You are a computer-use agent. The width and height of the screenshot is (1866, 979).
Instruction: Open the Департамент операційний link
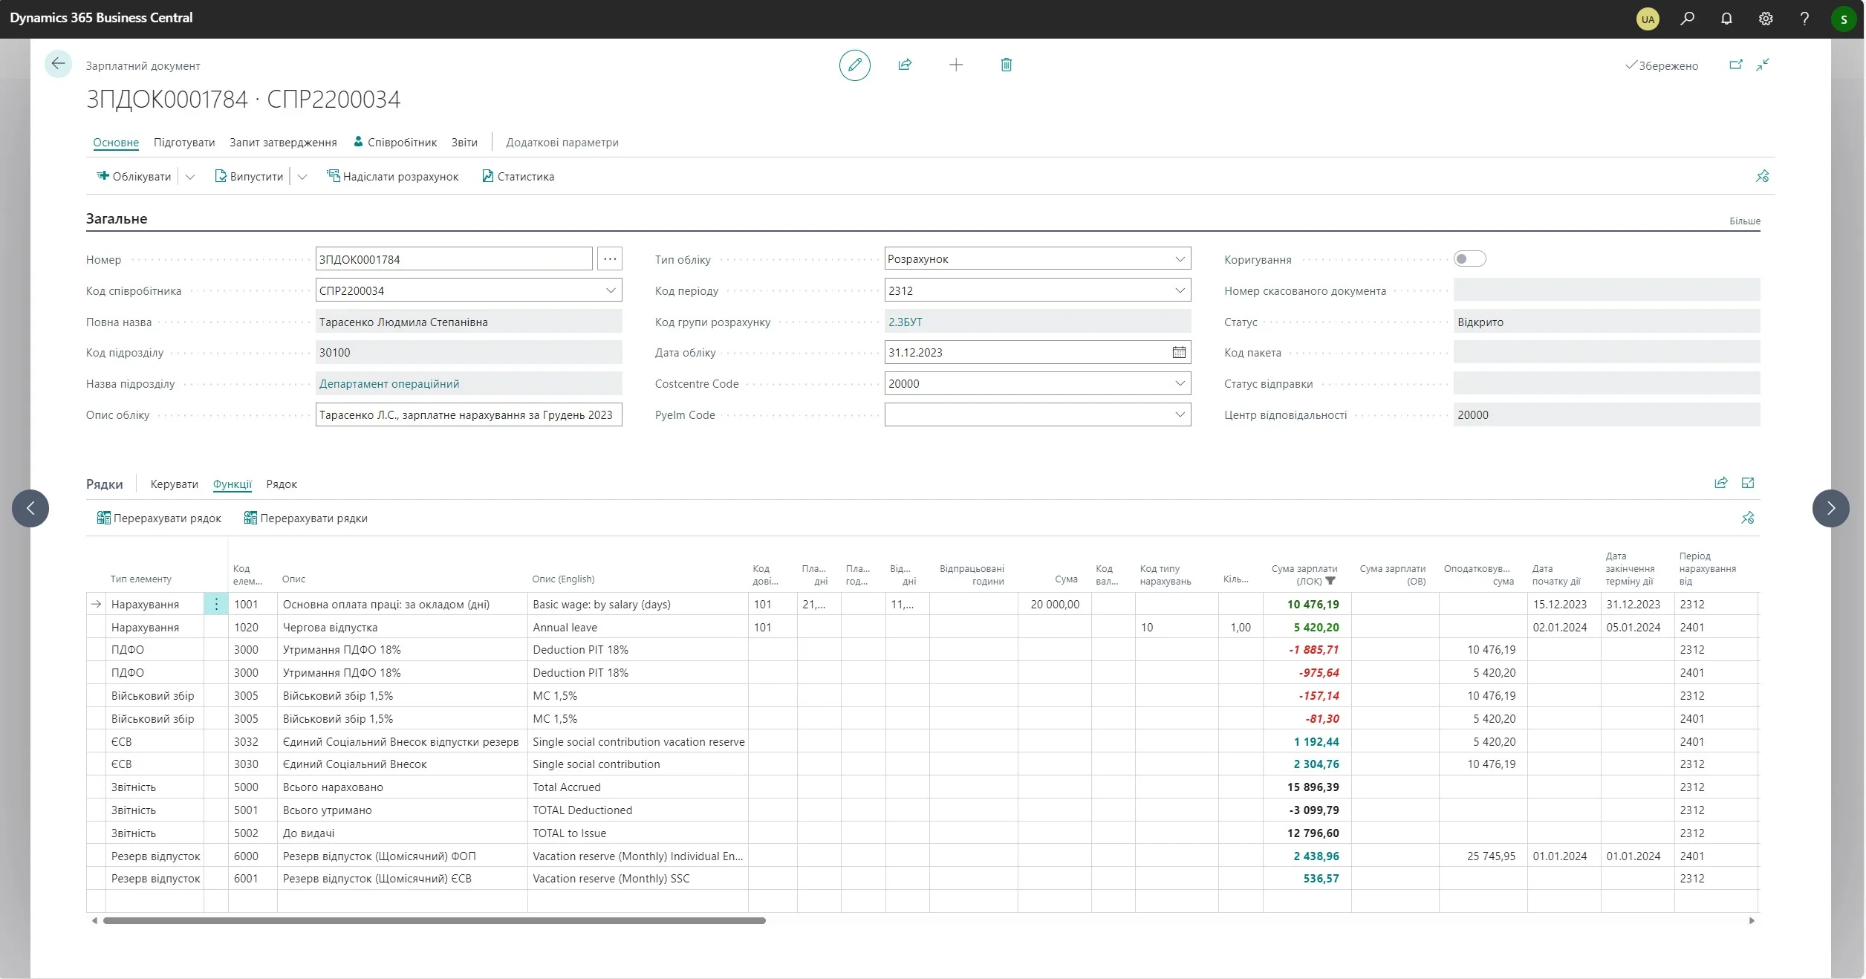[x=389, y=384]
